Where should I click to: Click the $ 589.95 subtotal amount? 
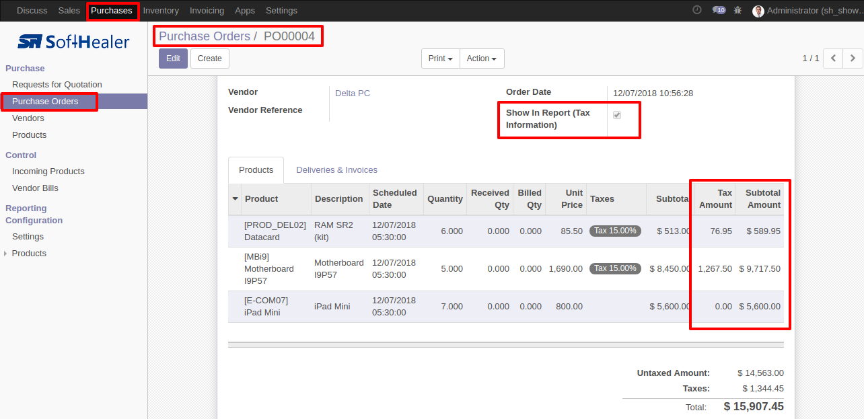click(763, 231)
